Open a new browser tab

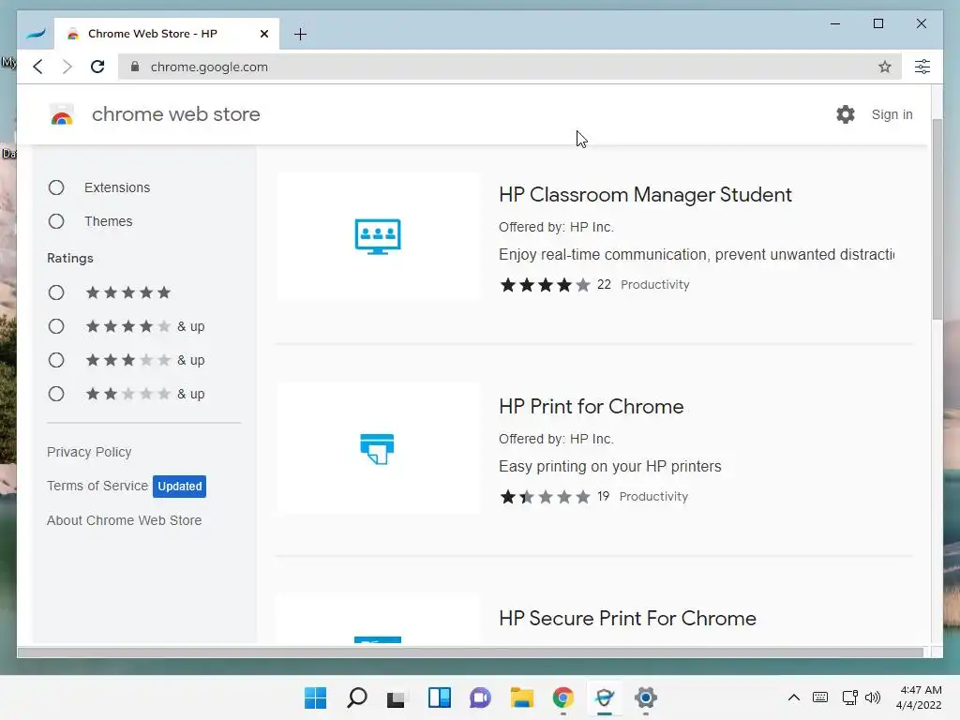pyautogui.click(x=300, y=35)
